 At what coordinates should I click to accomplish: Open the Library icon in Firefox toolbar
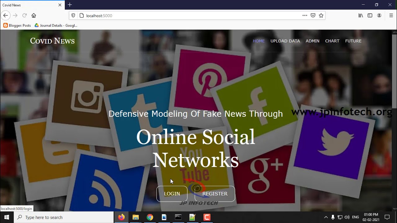click(x=361, y=15)
